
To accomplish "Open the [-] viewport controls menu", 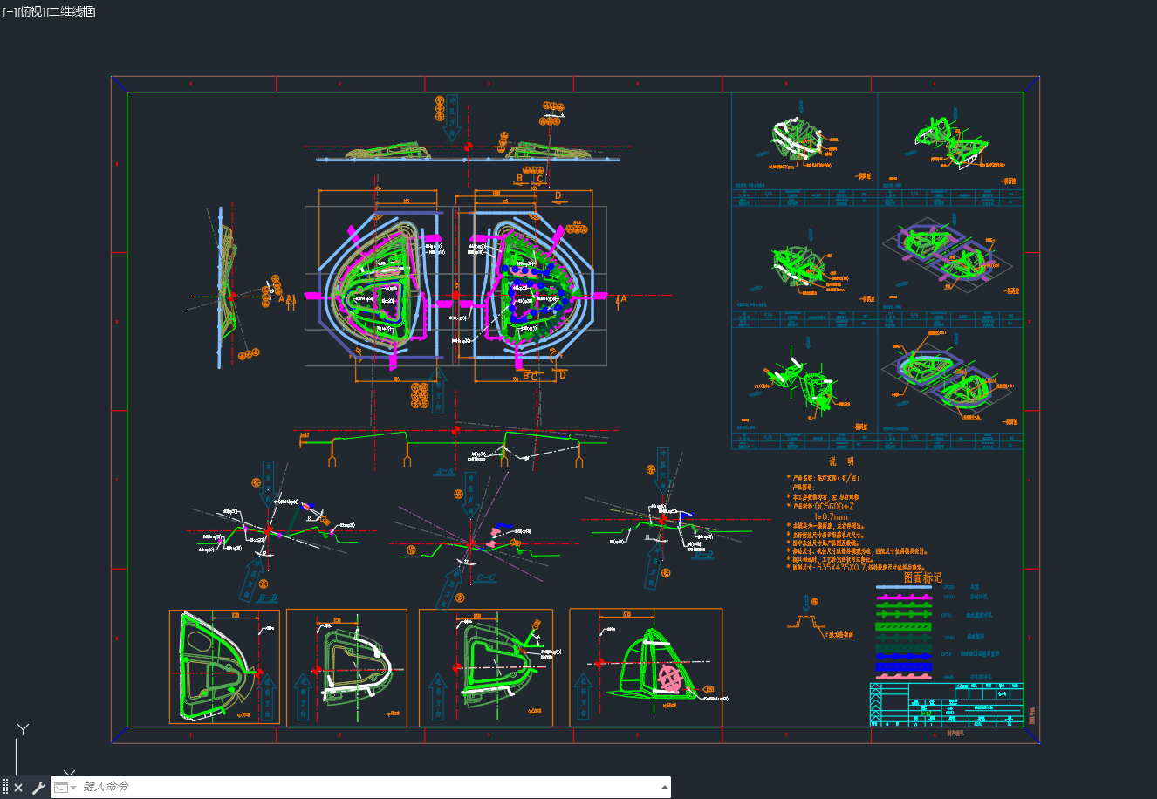I will point(10,11).
